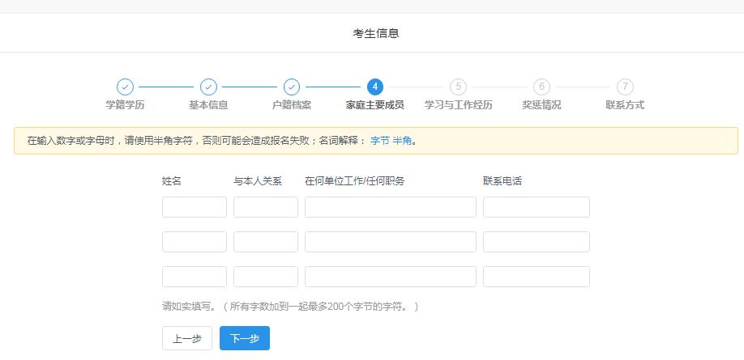Screen dimensions: 744x360
Task: Click the step 7 circle for 联系方式
Action: pos(625,87)
